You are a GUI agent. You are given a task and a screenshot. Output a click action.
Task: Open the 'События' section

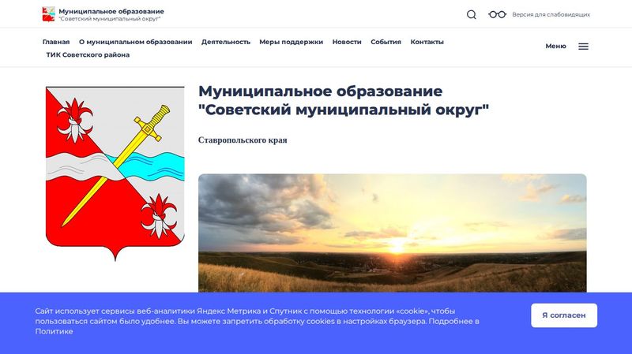click(386, 42)
